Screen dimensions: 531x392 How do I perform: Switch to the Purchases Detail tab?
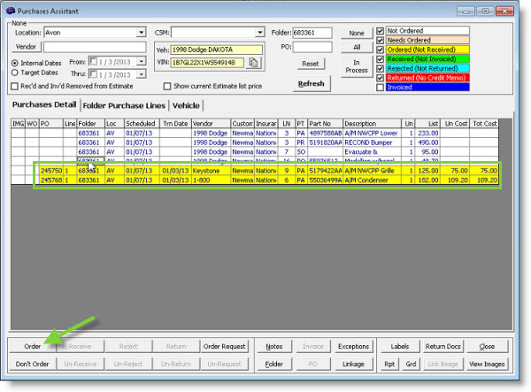coord(44,104)
